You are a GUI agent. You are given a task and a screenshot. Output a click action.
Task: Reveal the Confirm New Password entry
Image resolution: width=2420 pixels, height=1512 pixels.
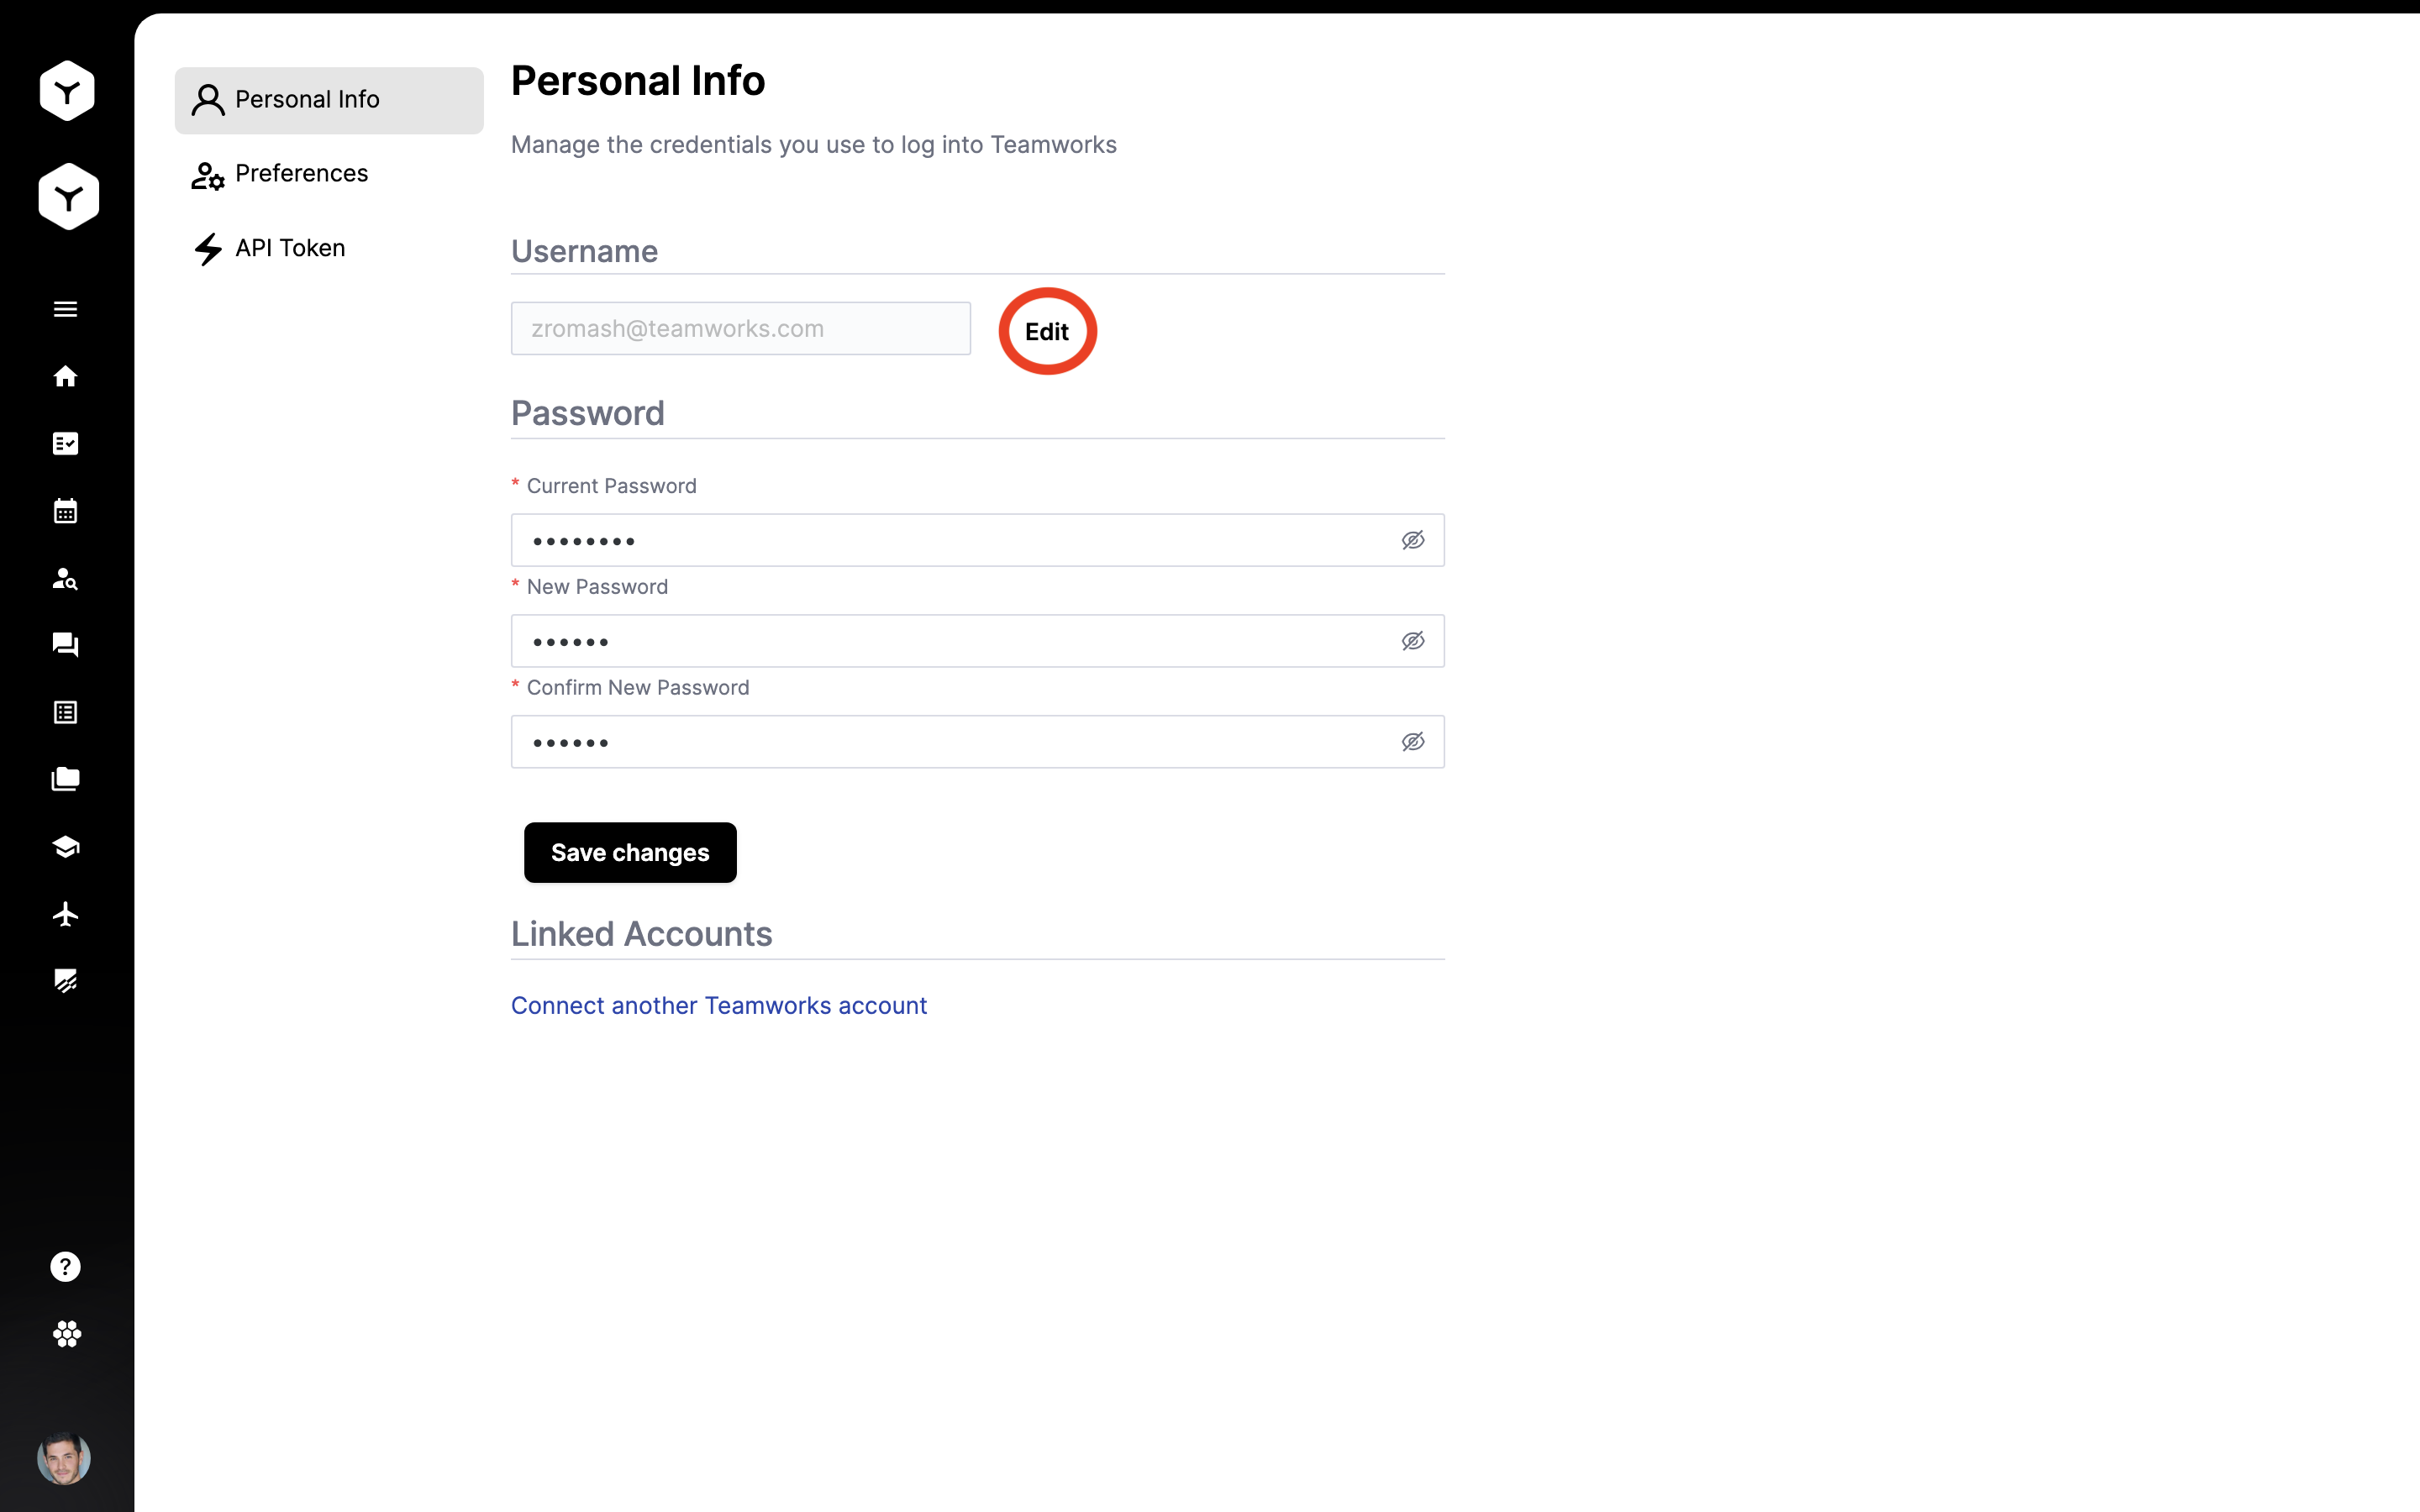click(x=1413, y=741)
